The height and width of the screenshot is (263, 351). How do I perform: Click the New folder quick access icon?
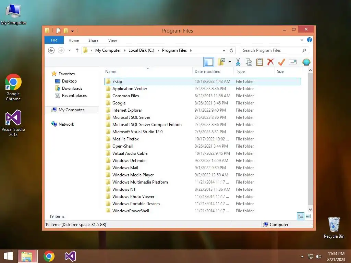pyautogui.click(x=66, y=30)
